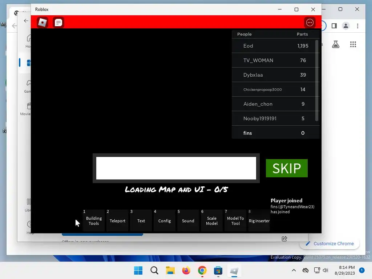Click the leaderboard vertical scrollbar

(317, 81)
